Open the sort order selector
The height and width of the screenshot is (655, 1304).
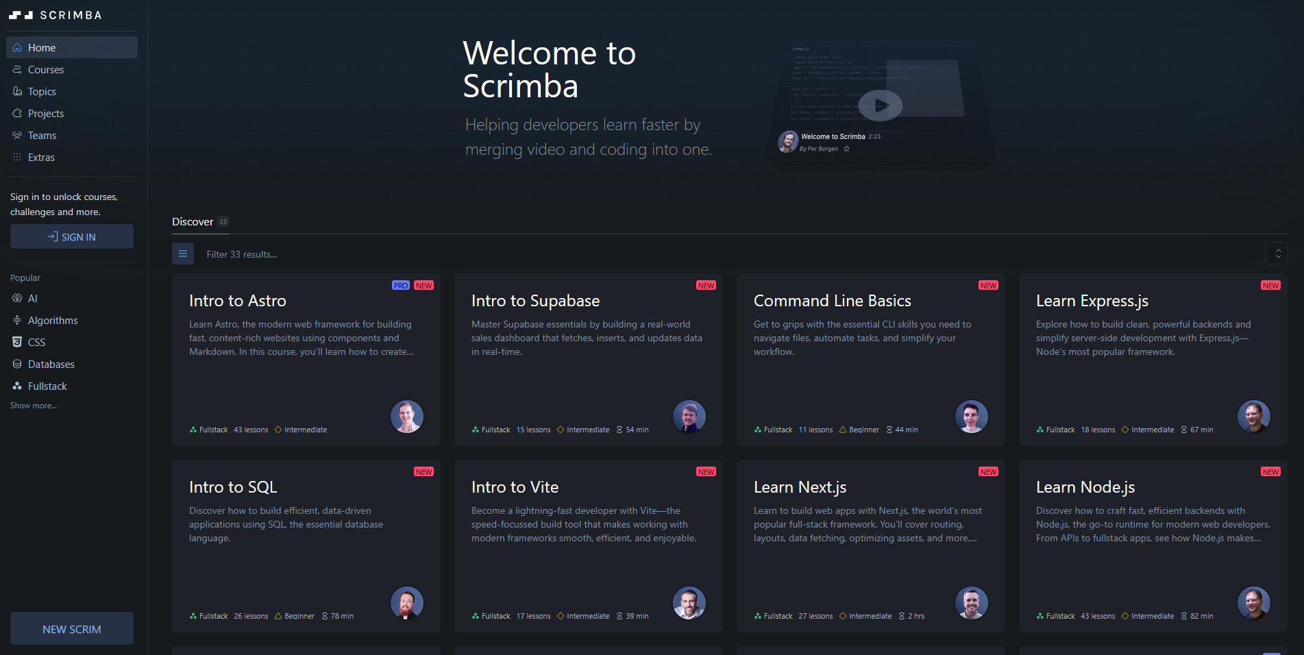1276,254
